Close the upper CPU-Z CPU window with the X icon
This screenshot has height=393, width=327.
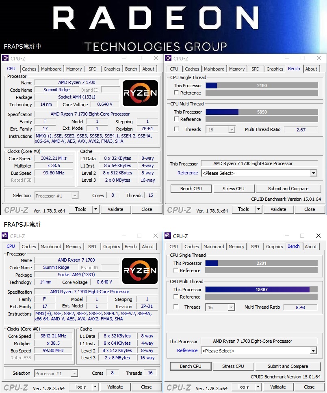coord(156,58)
